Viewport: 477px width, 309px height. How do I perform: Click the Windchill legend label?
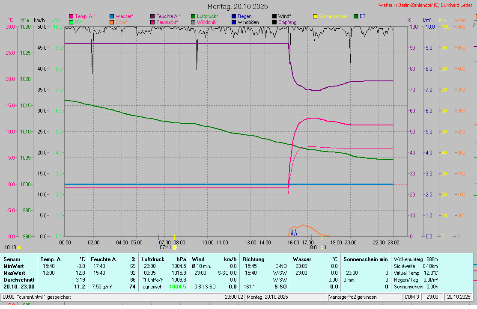tap(207, 22)
